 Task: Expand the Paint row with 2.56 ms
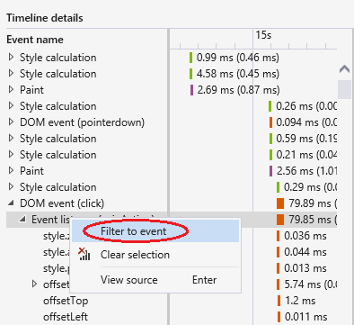11,170
